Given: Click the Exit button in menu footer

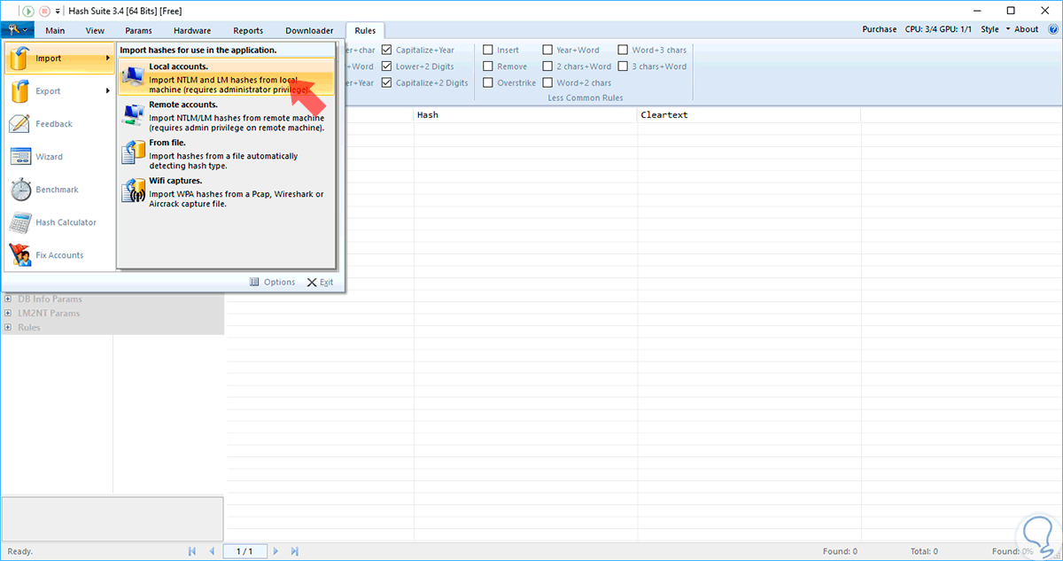Looking at the screenshot, I should pyautogui.click(x=320, y=282).
